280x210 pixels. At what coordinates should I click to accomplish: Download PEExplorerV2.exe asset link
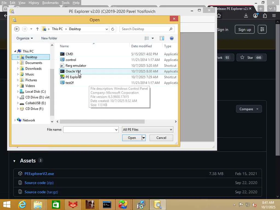point(39,174)
